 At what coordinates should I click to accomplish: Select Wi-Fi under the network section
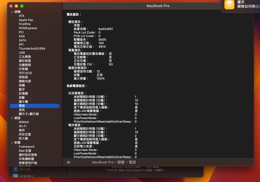pyautogui.click(x=22, y=126)
